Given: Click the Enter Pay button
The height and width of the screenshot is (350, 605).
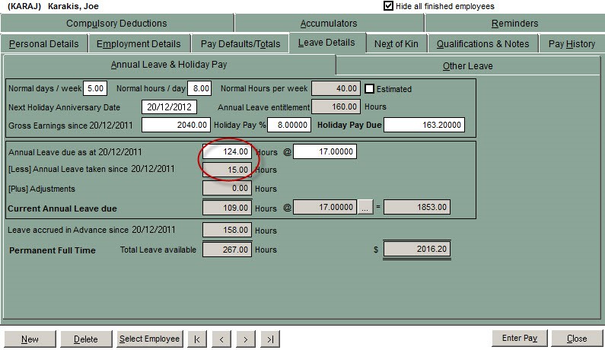Looking at the screenshot, I should [x=520, y=339].
